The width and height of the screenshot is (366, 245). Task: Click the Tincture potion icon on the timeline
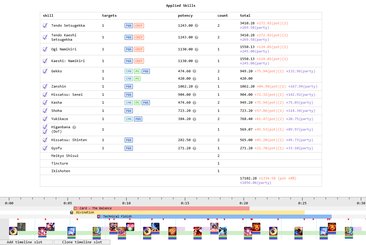tap(21, 227)
